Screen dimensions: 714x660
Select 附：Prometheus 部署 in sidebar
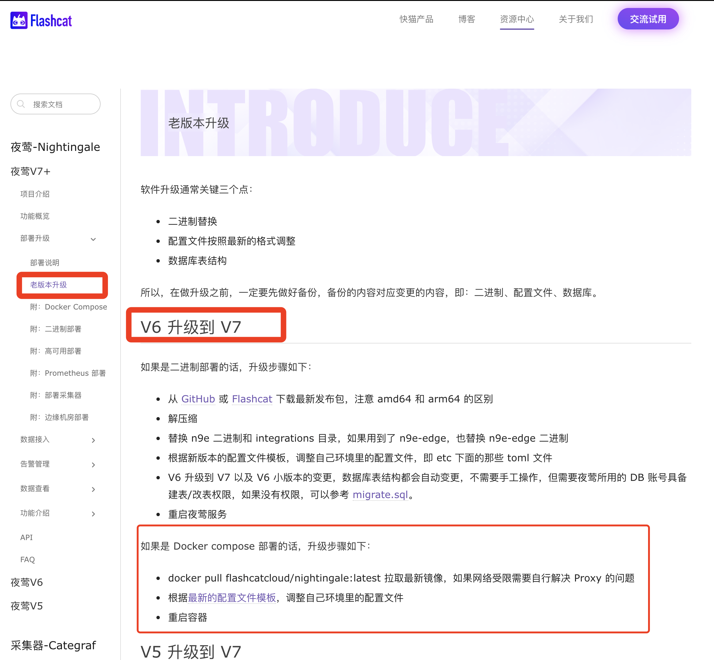[68, 373]
